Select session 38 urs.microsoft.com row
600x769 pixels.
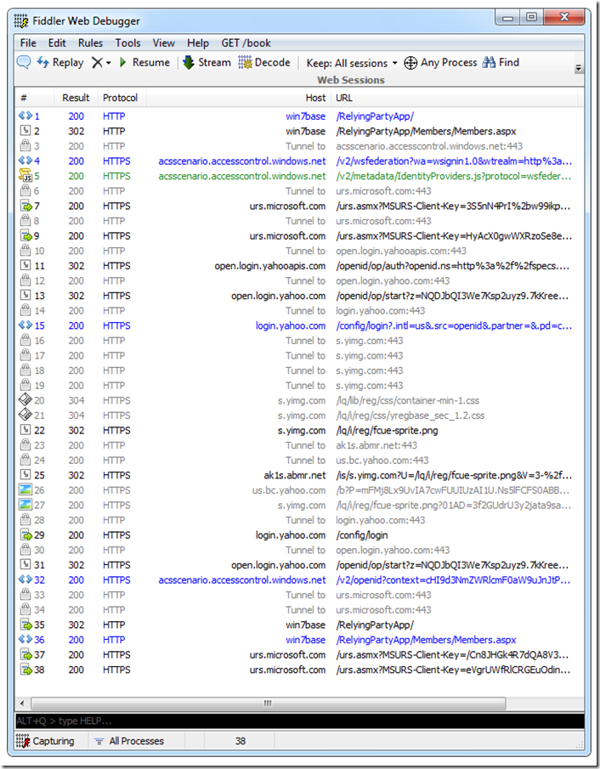pyautogui.click(x=298, y=670)
